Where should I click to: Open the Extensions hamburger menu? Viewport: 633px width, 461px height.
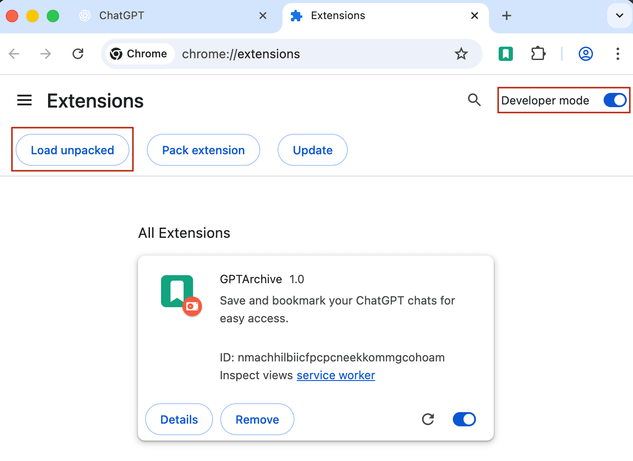pos(24,100)
